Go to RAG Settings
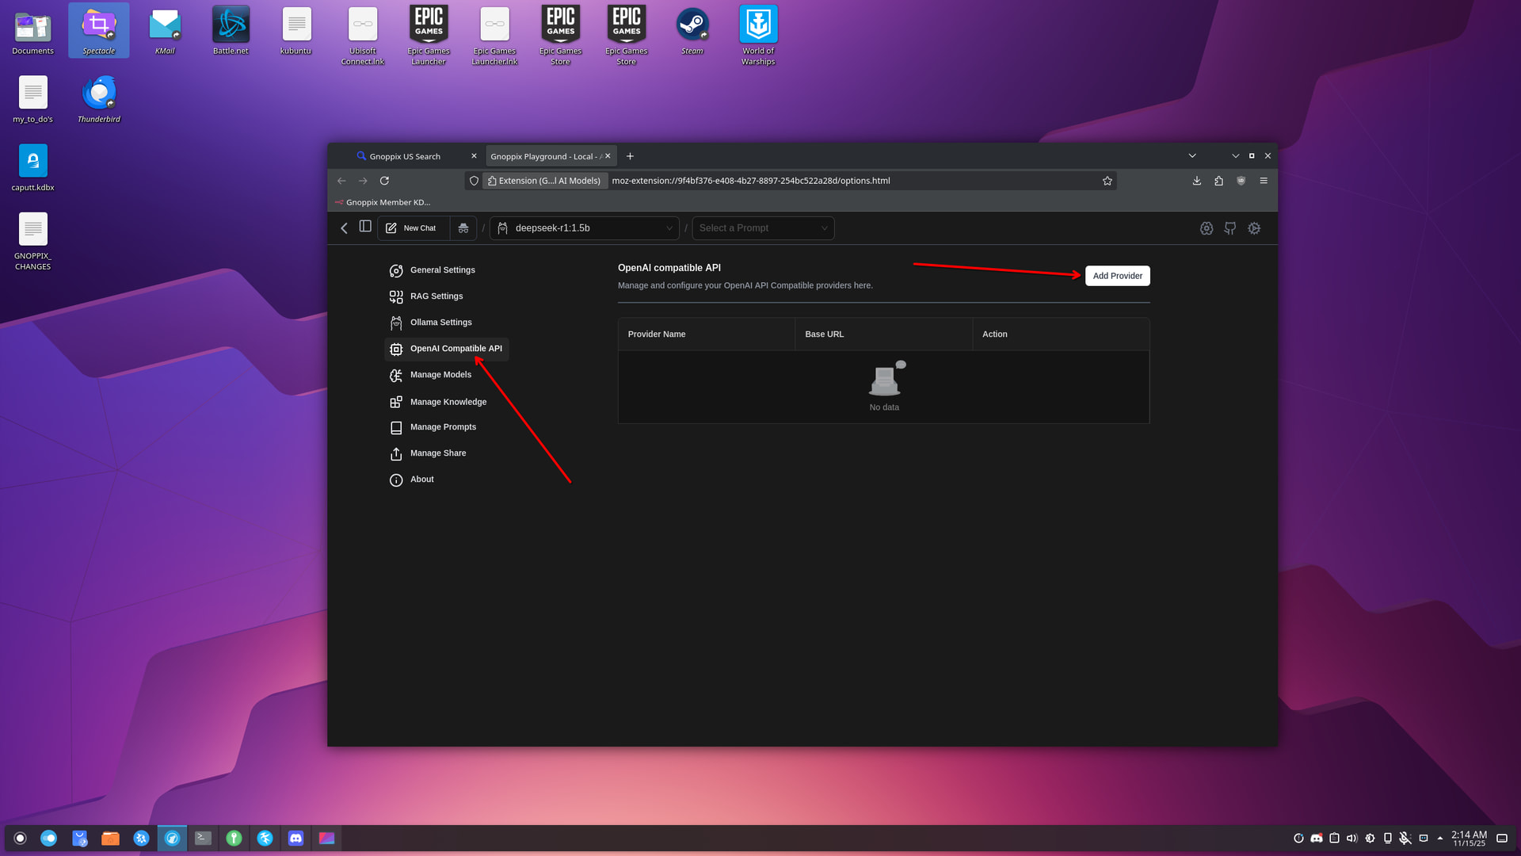1521x856 pixels. click(x=436, y=296)
